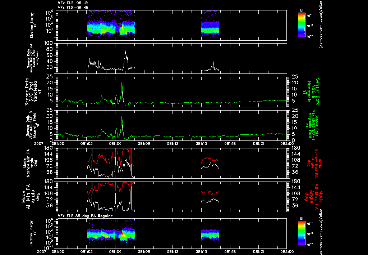Click the 'El' label above the bottom color bar
Viewport: 368px width, 255px height.
(x=302, y=219)
